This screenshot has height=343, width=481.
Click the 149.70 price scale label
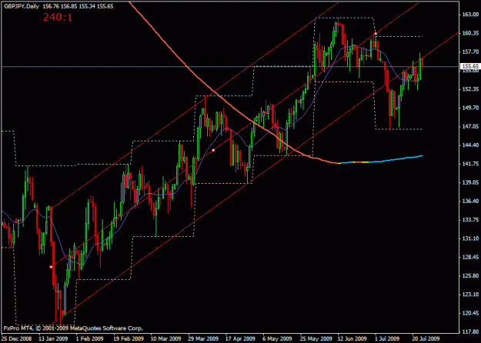click(x=470, y=108)
